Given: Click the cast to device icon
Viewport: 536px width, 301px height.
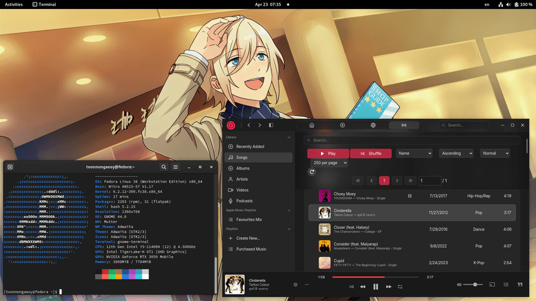Looking at the screenshot, I should coord(492,285).
